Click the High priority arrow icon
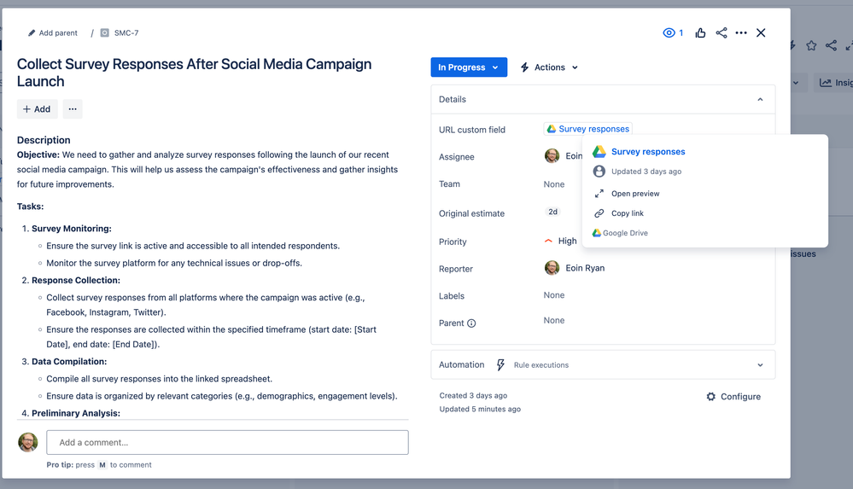 coord(548,241)
